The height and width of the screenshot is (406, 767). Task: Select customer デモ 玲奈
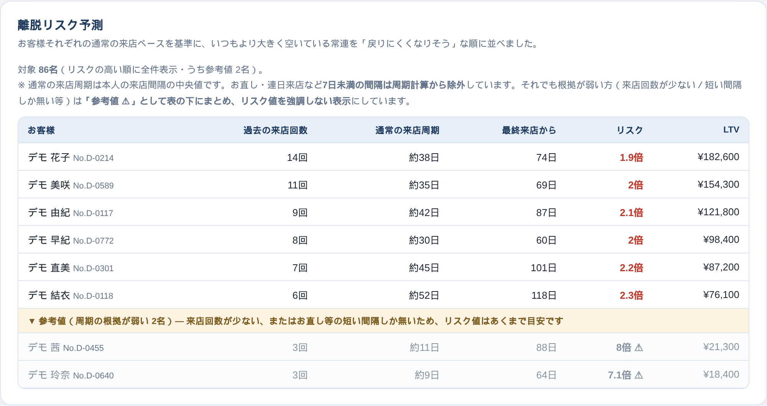click(x=49, y=375)
